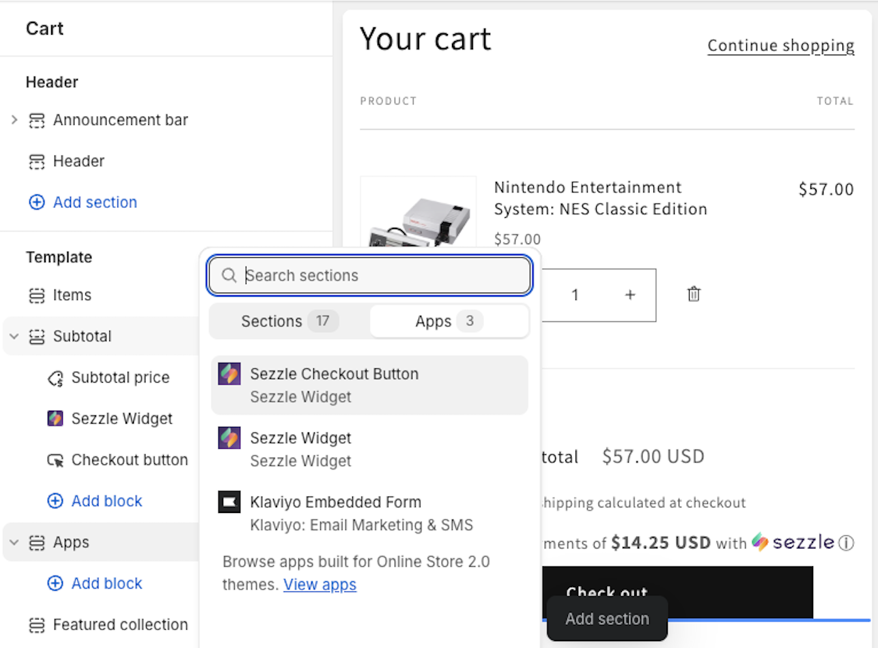Click Continue shopping link
Screen dimensions: 878x648
[x=781, y=46]
